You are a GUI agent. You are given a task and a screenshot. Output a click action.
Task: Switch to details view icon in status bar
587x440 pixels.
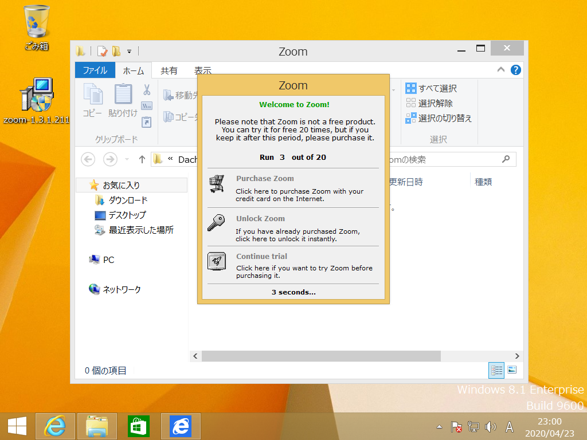click(x=496, y=371)
